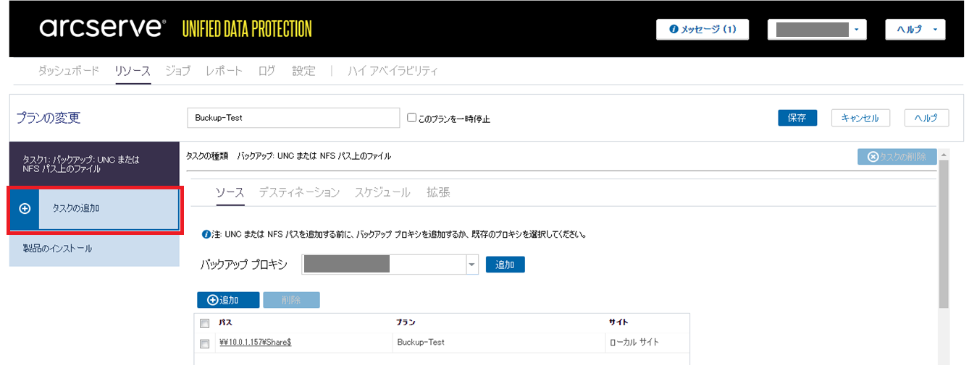Open the スケジュール tab
969x365 pixels.
(x=382, y=192)
